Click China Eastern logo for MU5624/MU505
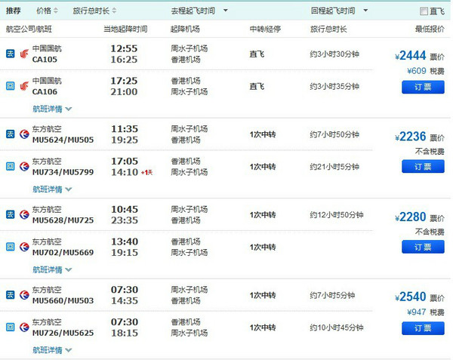Image resolution: width=453 pixels, height=360 pixels. click(24, 134)
